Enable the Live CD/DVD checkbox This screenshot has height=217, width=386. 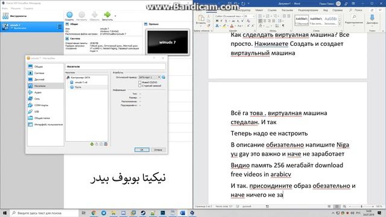(140, 83)
